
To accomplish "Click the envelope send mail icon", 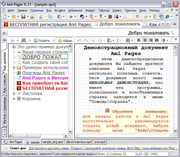I will point(116,17).
